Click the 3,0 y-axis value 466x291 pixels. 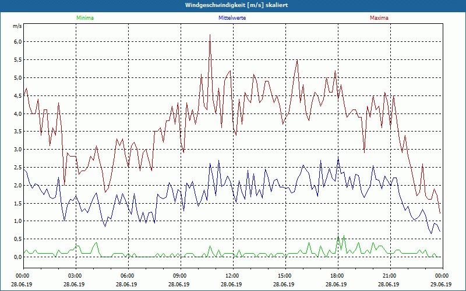point(18,150)
